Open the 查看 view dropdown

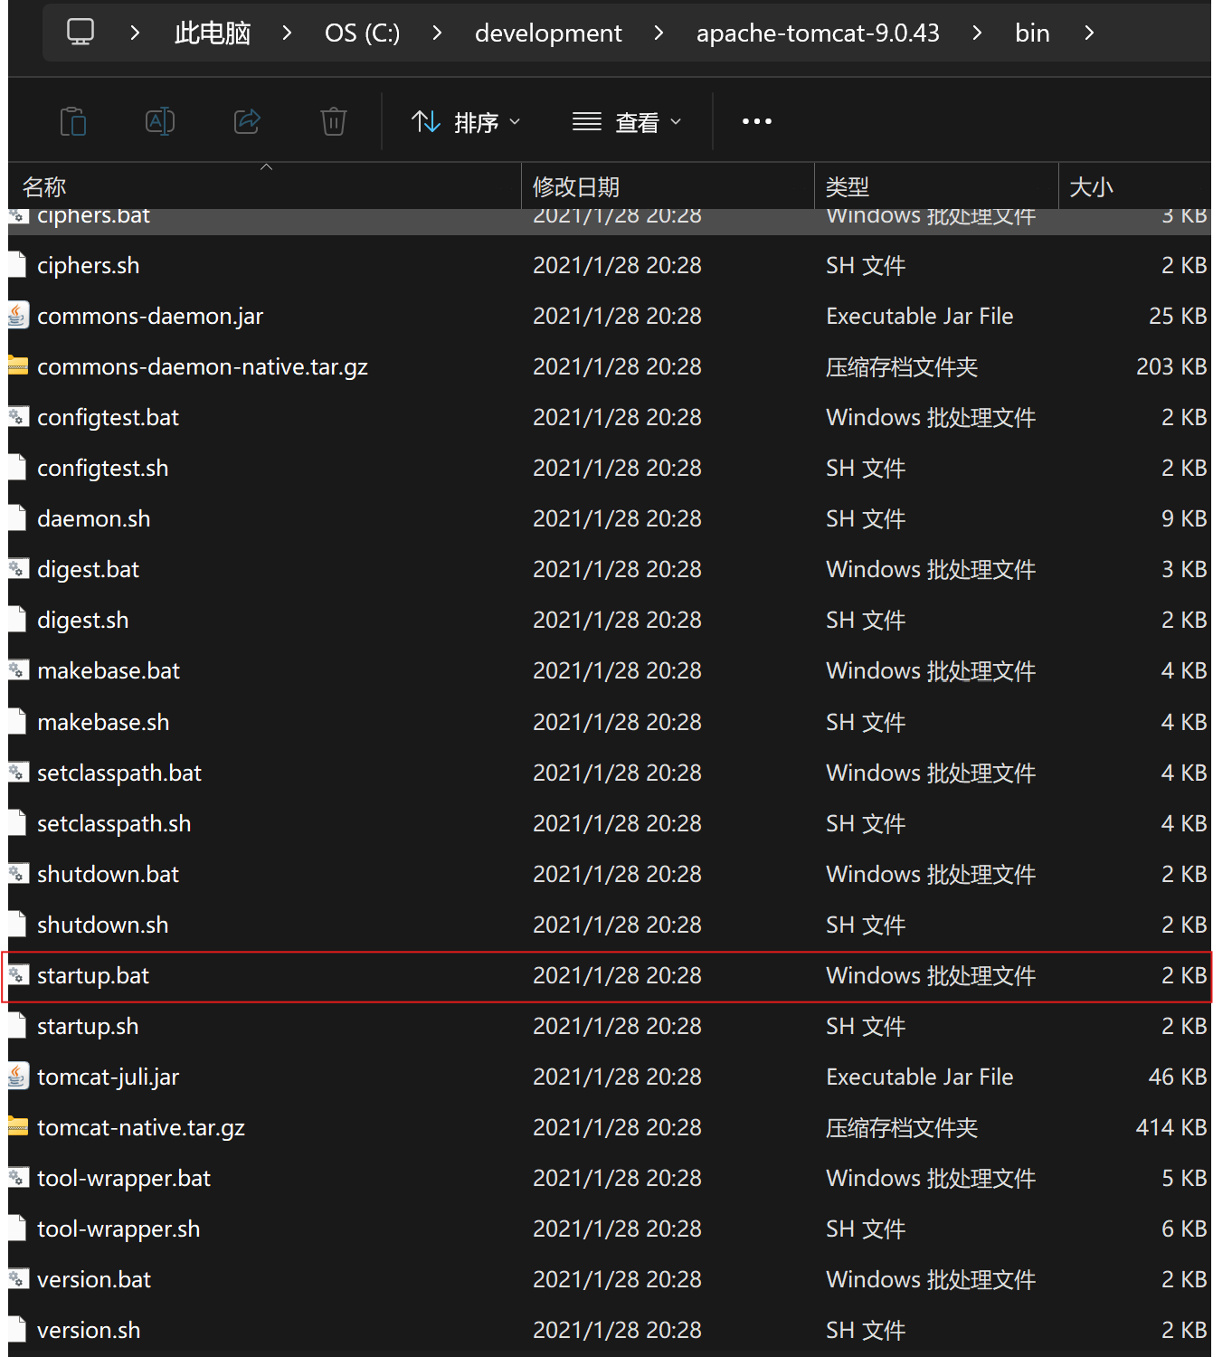point(627,122)
